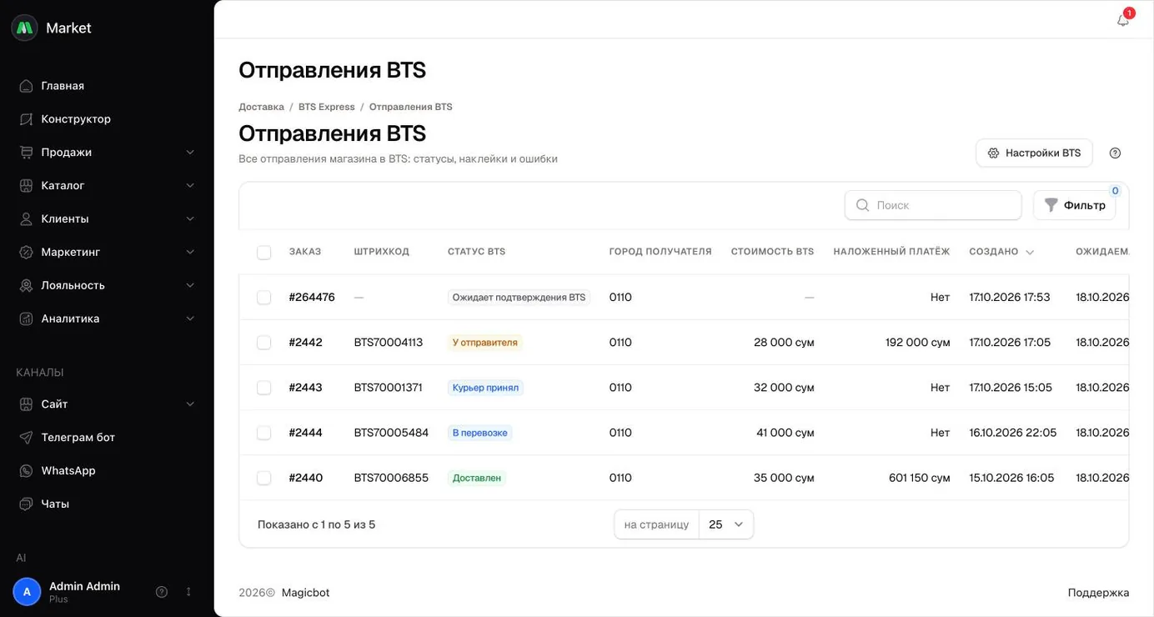
Task: Open notifications bell icon
Action: 1123,20
